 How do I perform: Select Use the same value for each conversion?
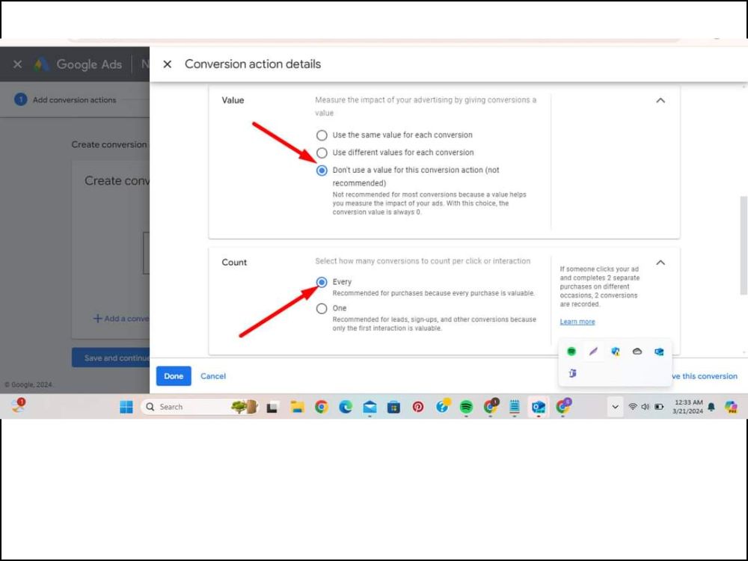(322, 135)
